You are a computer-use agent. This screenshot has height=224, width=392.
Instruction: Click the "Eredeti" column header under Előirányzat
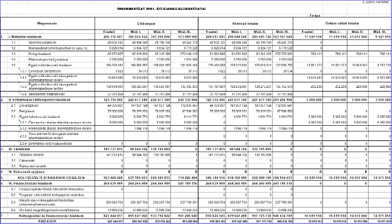coord(109,32)
